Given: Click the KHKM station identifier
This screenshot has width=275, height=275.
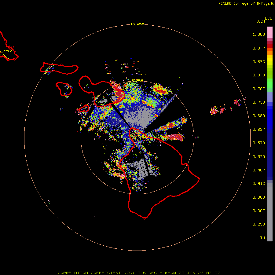Looking at the screenshot, I should [x=171, y=273].
